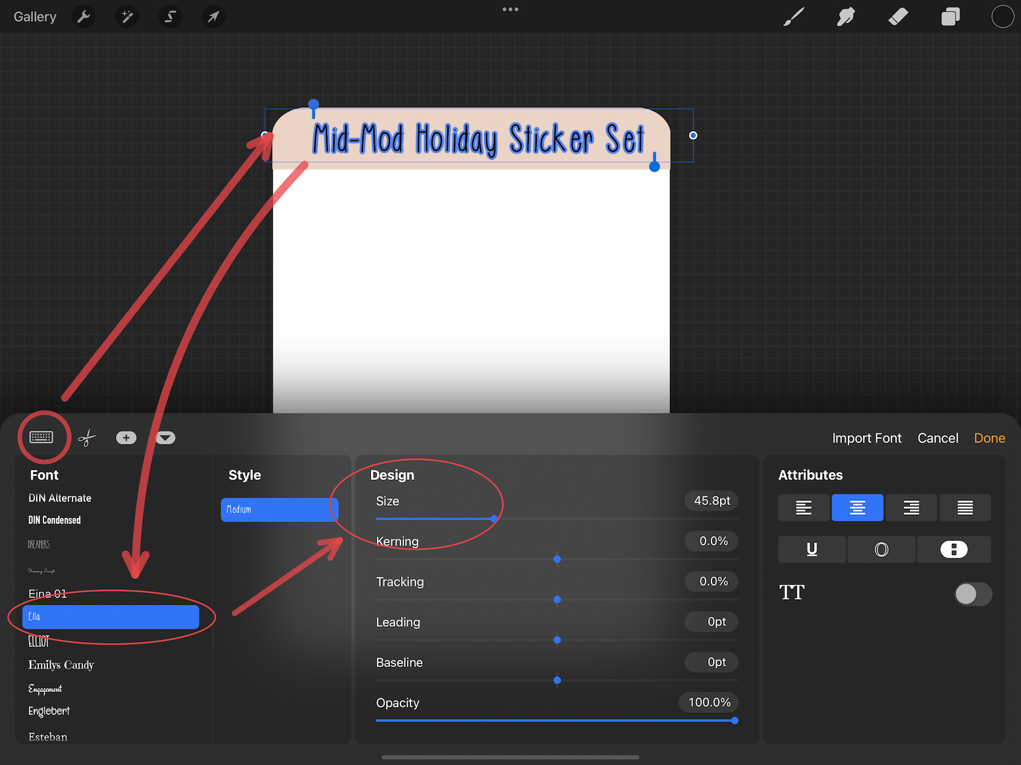Toggle the underline text attribute

(812, 549)
